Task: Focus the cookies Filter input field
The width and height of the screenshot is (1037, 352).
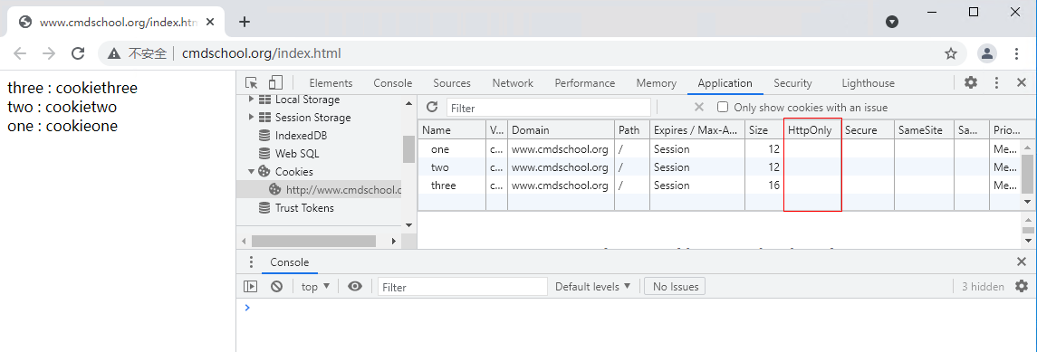Action: (549, 108)
